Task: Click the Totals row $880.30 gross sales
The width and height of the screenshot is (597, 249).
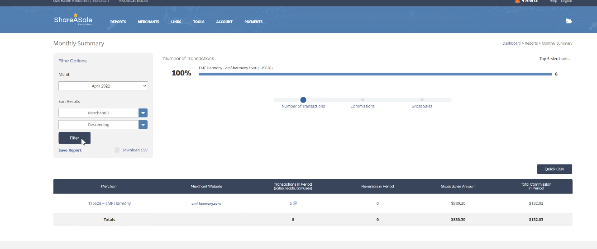Action: pyautogui.click(x=458, y=220)
